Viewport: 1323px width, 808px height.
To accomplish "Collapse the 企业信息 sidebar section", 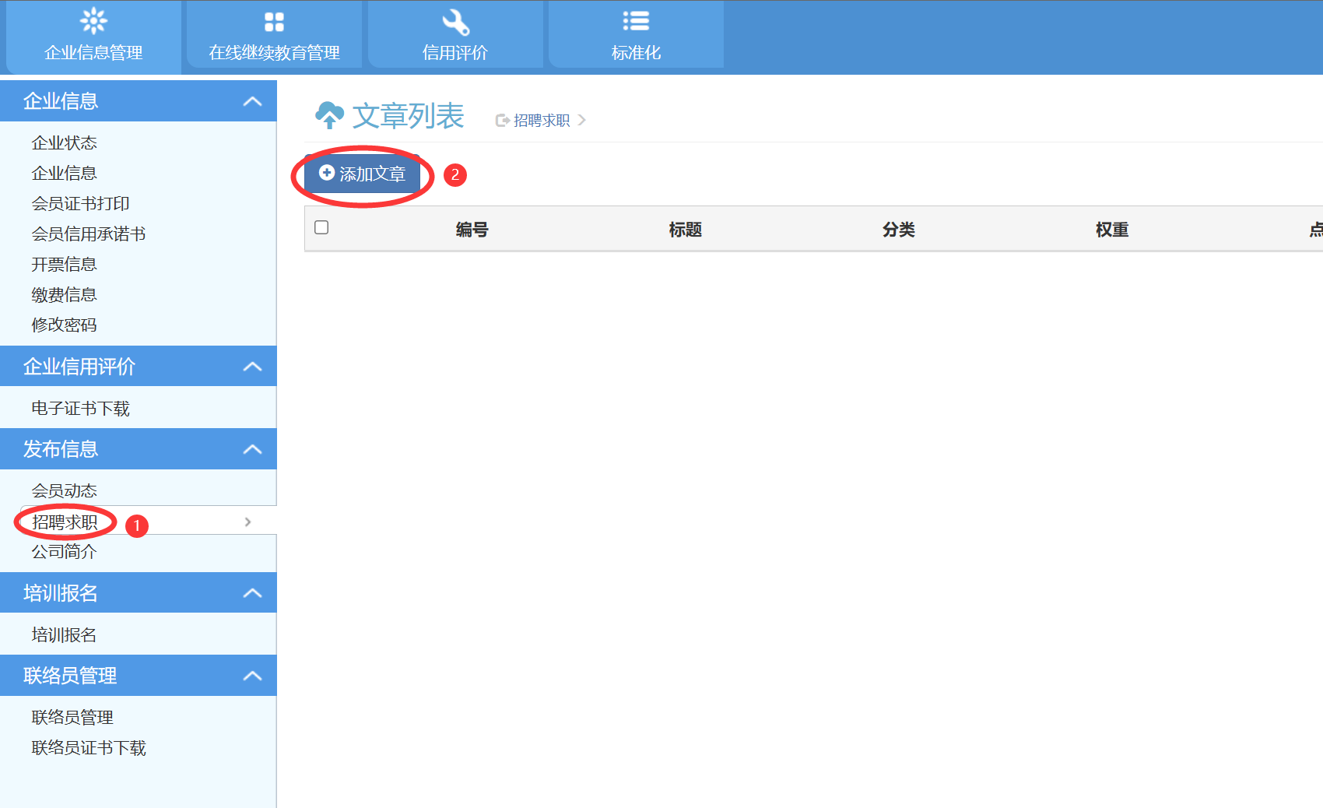I will click(252, 101).
